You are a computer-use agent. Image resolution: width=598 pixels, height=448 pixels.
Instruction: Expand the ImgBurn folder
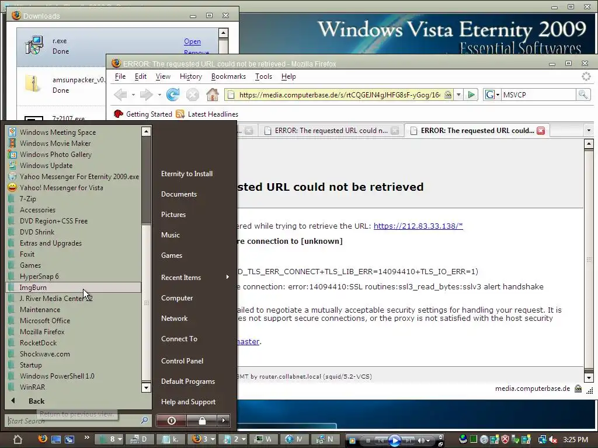point(74,287)
